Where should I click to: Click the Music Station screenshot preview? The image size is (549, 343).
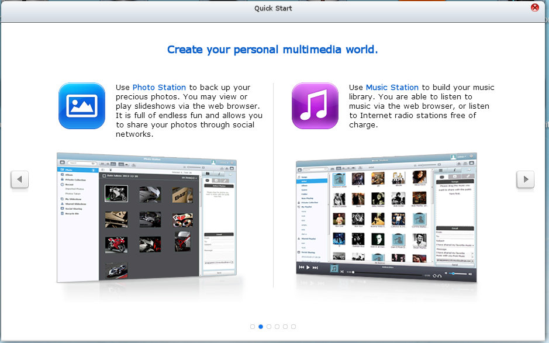[x=386, y=217]
